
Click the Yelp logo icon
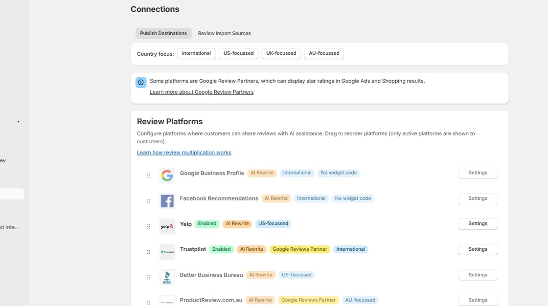pos(167,226)
